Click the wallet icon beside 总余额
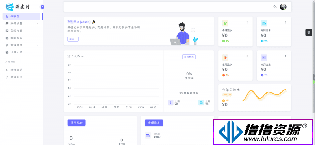 pyautogui.click(x=148, y=136)
